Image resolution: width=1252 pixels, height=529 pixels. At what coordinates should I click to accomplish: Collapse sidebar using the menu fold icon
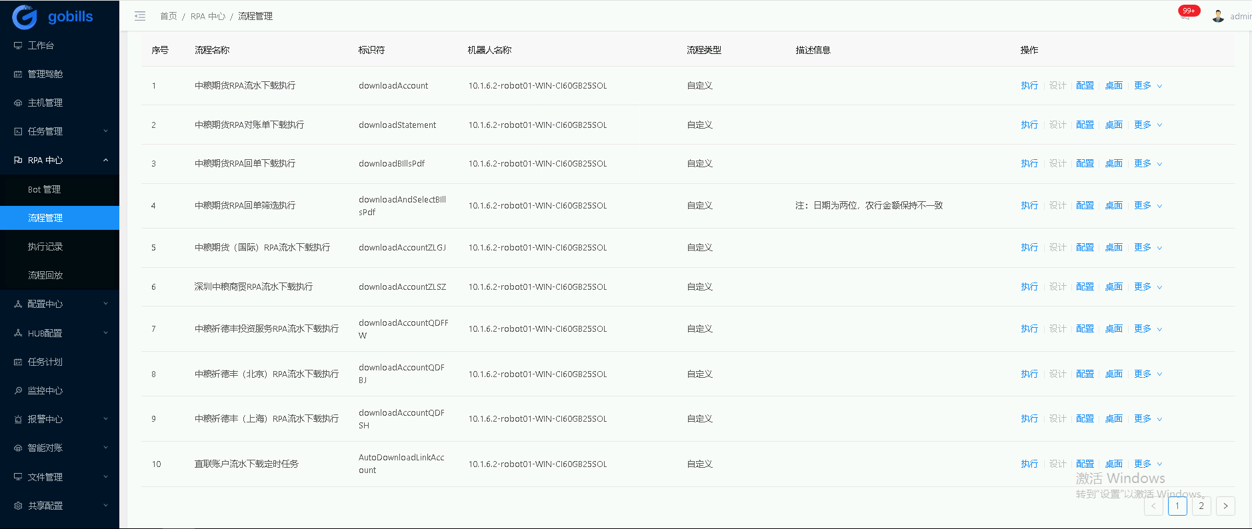coord(140,16)
